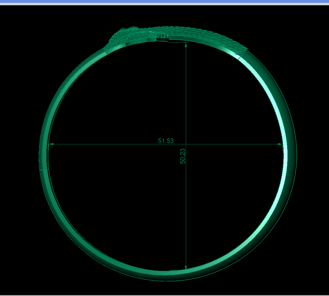329x296 pixels.
Task: Select the 50.23 vertical dimension label
Action: coord(183,156)
